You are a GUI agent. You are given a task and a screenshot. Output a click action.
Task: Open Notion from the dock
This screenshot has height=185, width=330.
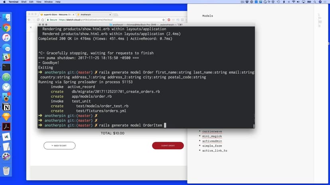[6, 107]
